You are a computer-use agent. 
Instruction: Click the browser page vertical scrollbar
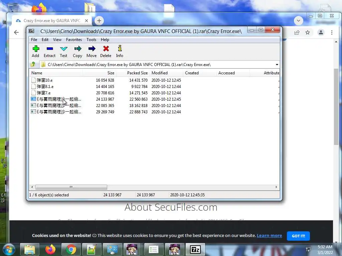[x=336, y=107]
